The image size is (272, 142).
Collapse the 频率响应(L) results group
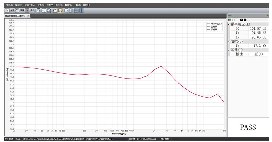(x=229, y=24)
